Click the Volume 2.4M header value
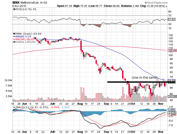The height and width of the screenshot is (134, 177). click(x=130, y=6)
